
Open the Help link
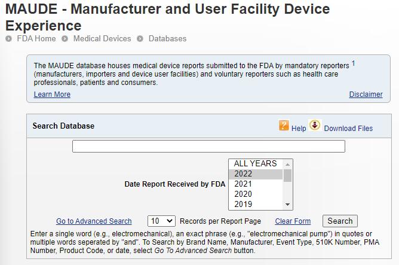[299, 129]
